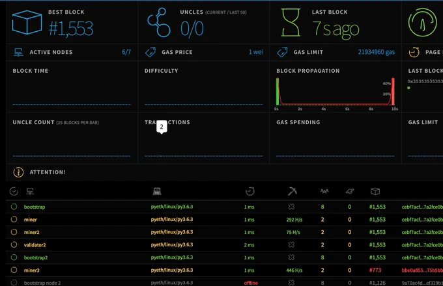
Task: Click the red #773 block number
Action: pos(375,270)
